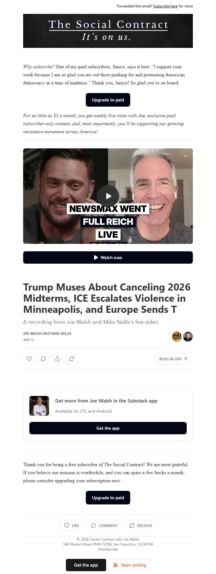The width and height of the screenshot is (216, 574).
Task: Click the heart like icon under the byline
Action: pos(29,359)
